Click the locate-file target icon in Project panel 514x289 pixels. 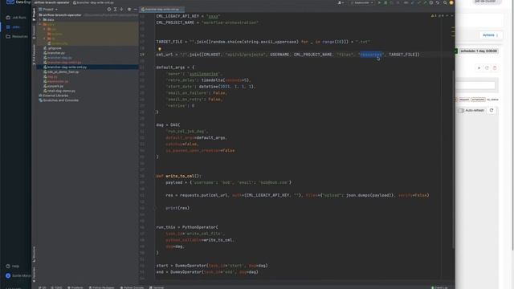pos(109,10)
